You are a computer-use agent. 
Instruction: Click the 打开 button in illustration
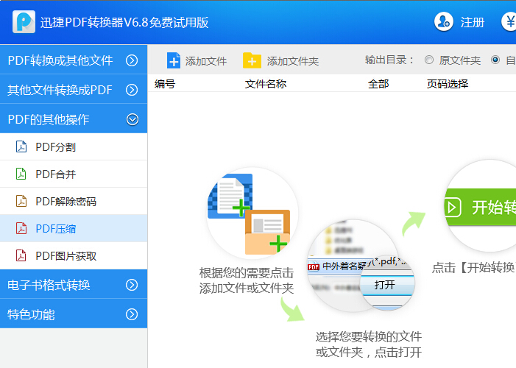coord(384,285)
